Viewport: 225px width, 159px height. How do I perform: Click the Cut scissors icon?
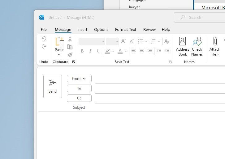(70, 39)
